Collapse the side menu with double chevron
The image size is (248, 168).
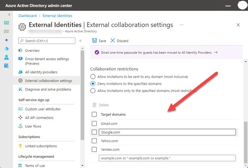point(80,41)
